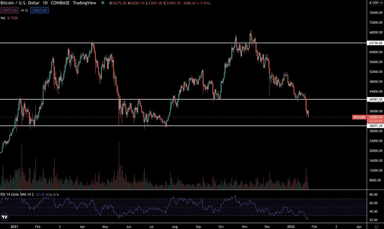Click 24000.00 on the price axis
This screenshot has height=229, width=384.
(375, 141)
